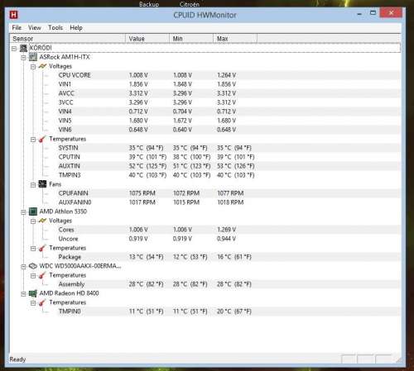
Task: Click the Temperatures icon under AMD Athlon 5350
Action: [42, 248]
